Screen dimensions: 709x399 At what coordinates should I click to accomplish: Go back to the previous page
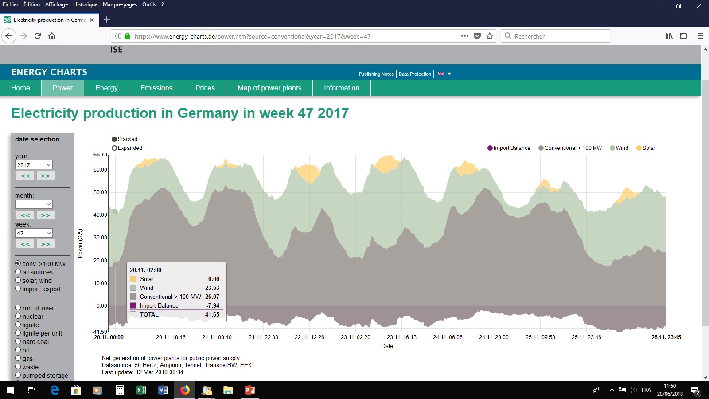coord(9,36)
